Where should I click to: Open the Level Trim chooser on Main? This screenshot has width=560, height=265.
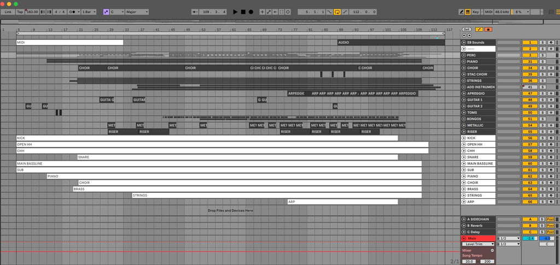click(x=478, y=244)
